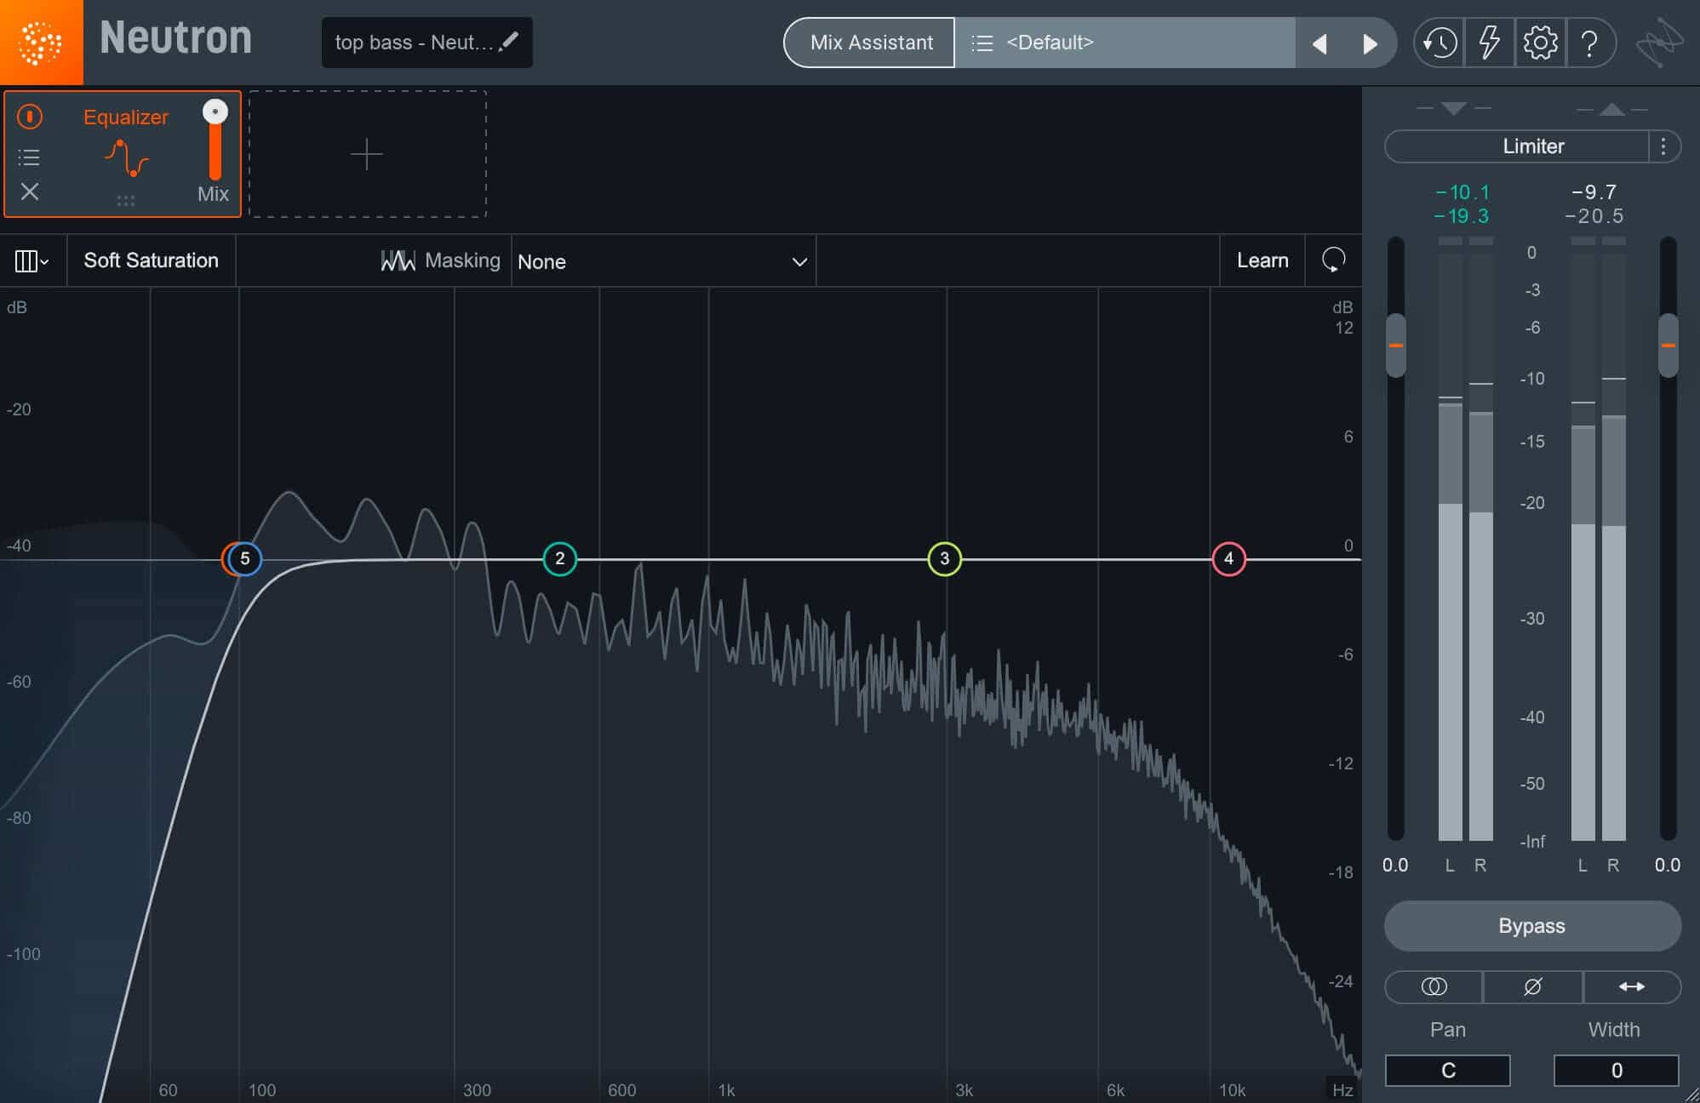
Task: Select EQ node 2
Action: point(560,558)
